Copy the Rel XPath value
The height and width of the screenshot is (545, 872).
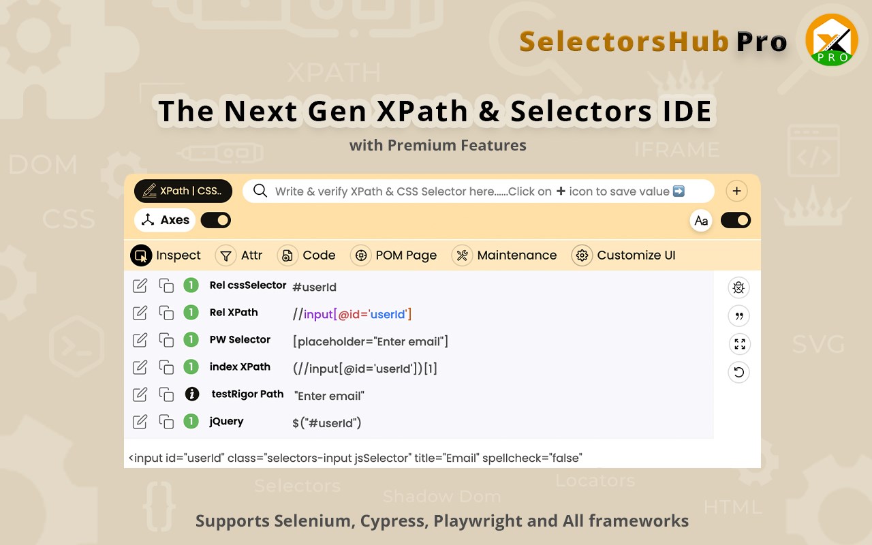[166, 313]
